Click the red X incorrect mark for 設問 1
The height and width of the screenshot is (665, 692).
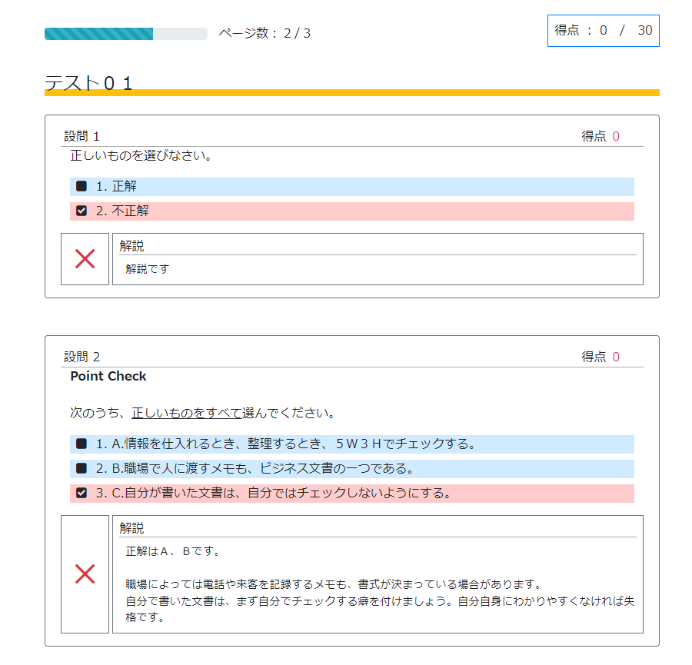click(85, 259)
